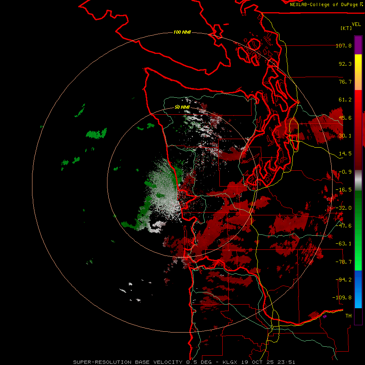Pick the gray near-zero segment of the velocity bar
The height and width of the screenshot is (365, 365).
(358, 180)
